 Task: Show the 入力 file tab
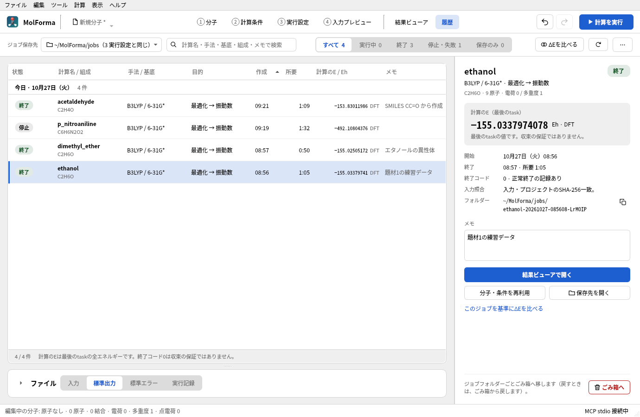pyautogui.click(x=73, y=383)
